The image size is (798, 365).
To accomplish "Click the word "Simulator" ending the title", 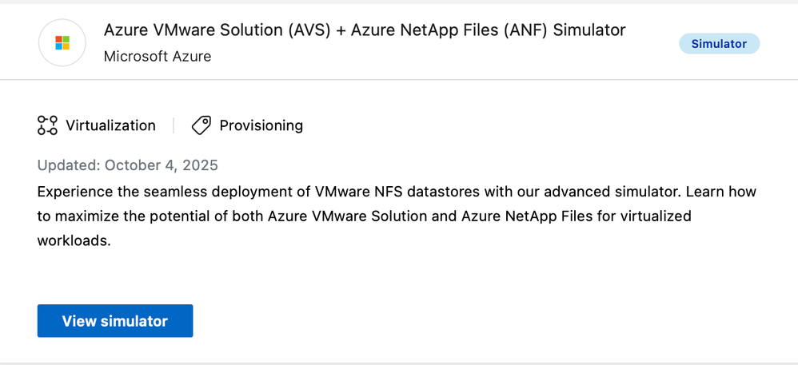I will [x=587, y=30].
